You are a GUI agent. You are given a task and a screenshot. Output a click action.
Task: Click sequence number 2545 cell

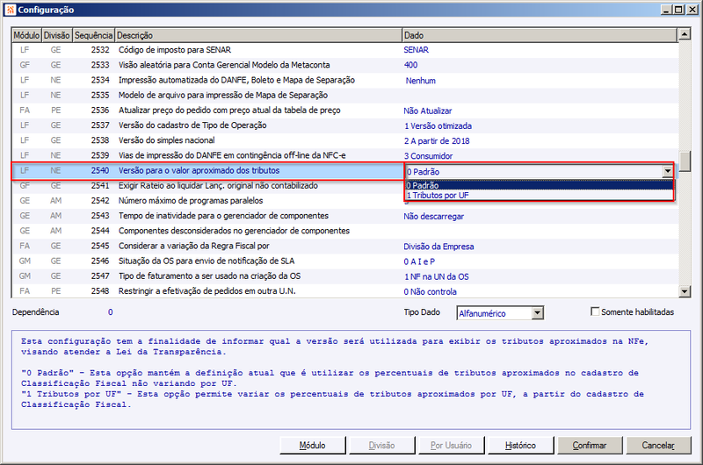point(100,246)
